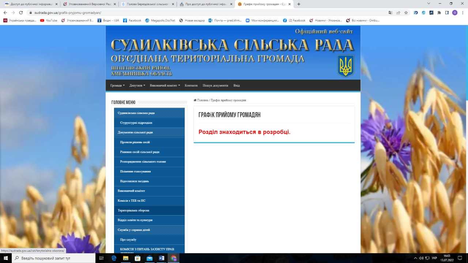Expand the Виконавчий комітет navigation dropdown
This screenshot has width=468, height=263.
(x=165, y=85)
